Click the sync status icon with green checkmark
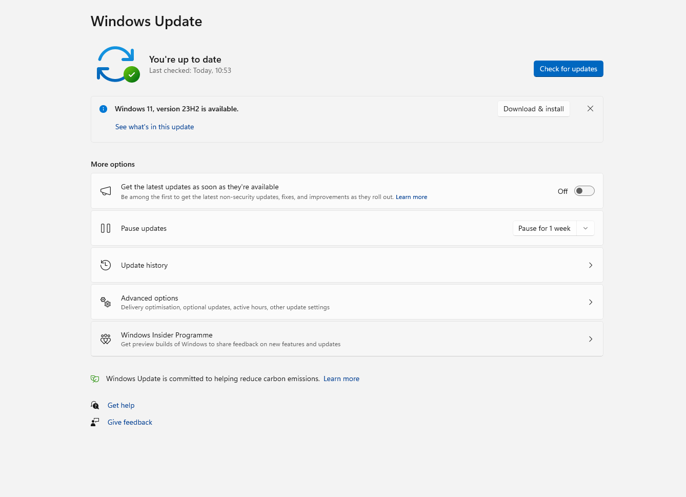Screen dimensions: 686x497 pyautogui.click(x=118, y=64)
